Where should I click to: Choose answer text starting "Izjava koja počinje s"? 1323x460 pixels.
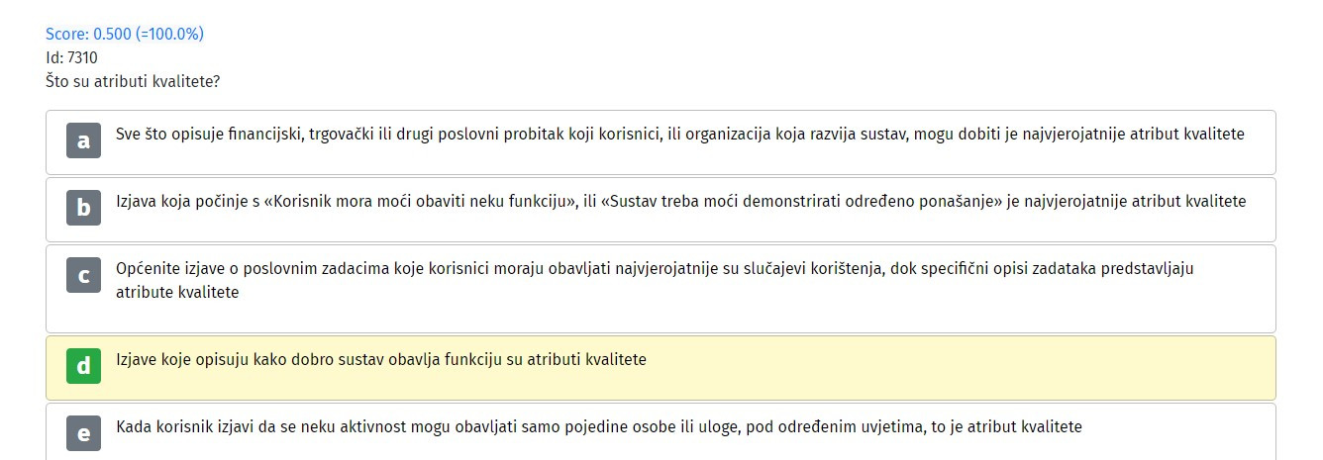coord(681,201)
